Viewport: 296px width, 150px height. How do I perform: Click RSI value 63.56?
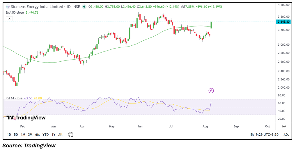pos(28,98)
